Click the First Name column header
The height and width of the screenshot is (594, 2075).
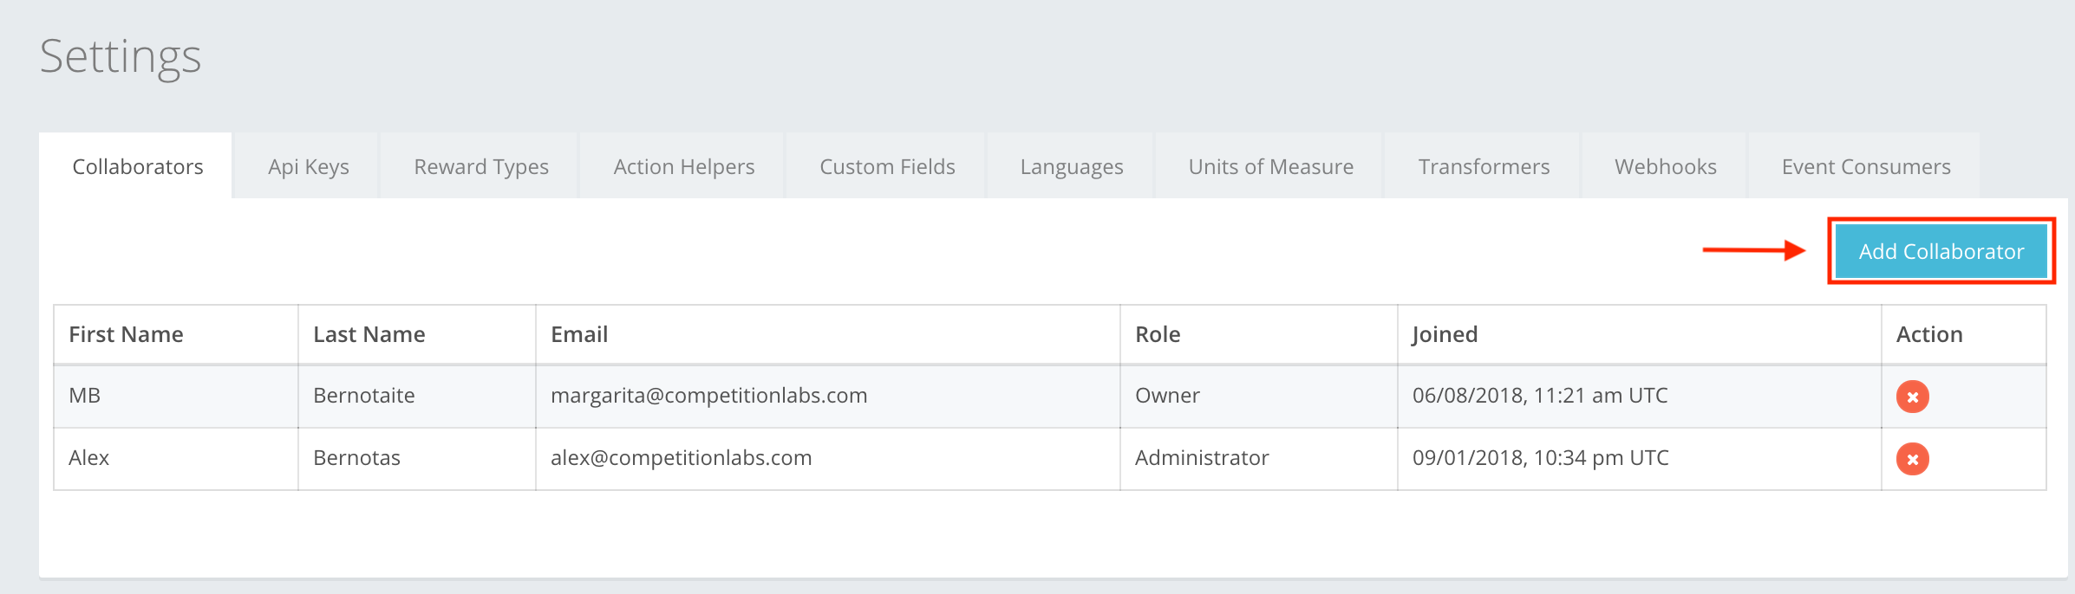click(126, 334)
